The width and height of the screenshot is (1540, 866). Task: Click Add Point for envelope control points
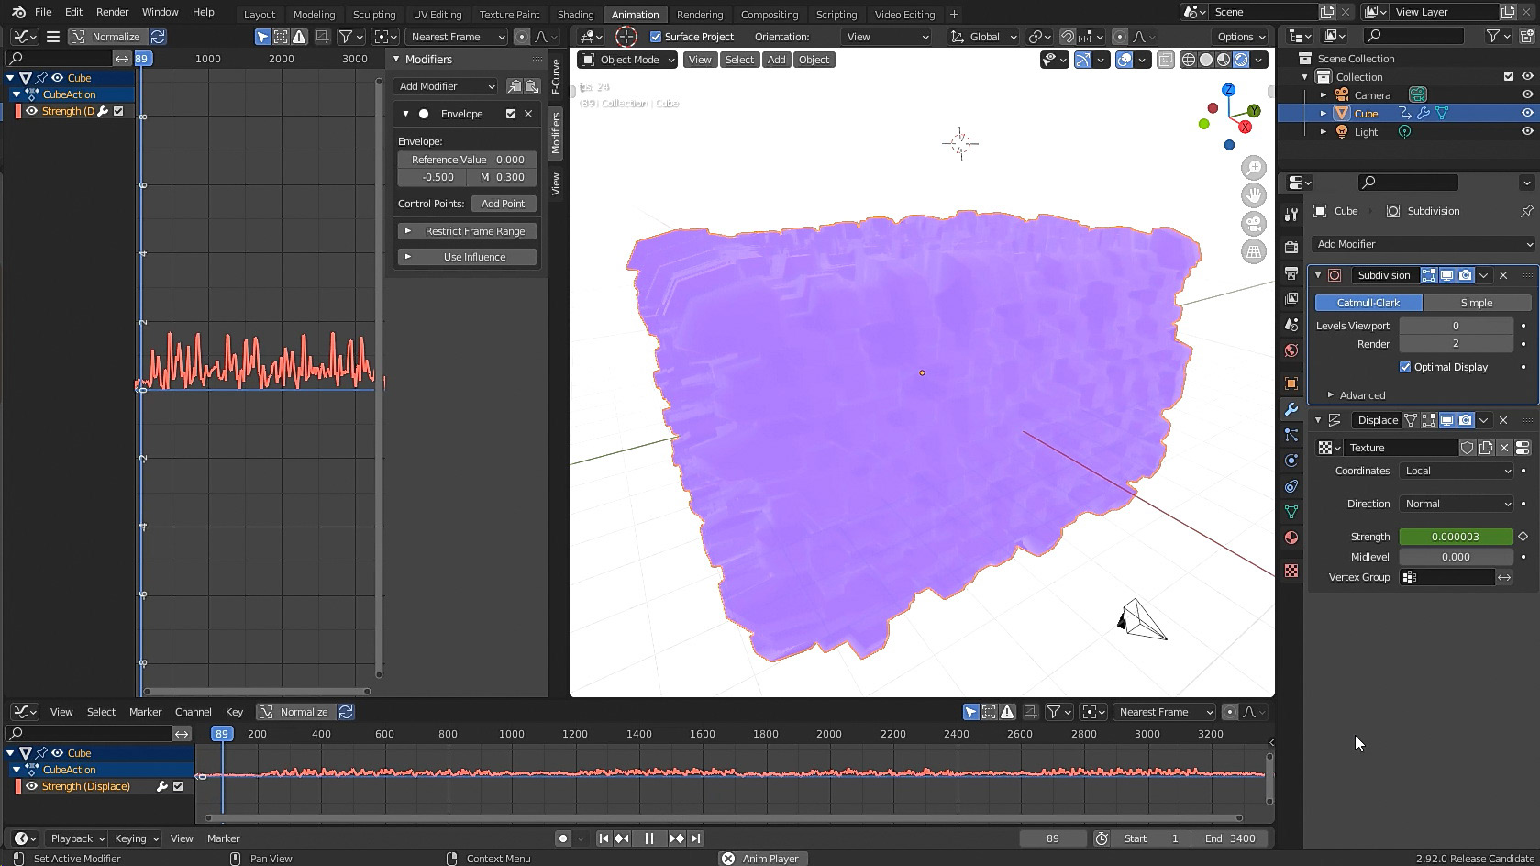click(503, 204)
